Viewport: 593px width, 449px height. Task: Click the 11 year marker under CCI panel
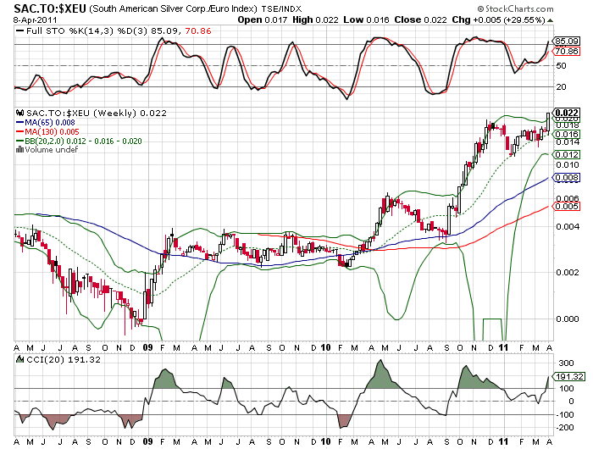coord(504,442)
